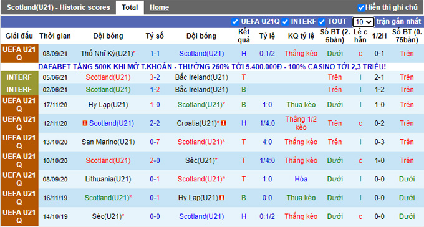This screenshot has width=424, height=227.
Task: Open Hy Lạp(U21) home team on 17/11/20
Action: (x=108, y=105)
